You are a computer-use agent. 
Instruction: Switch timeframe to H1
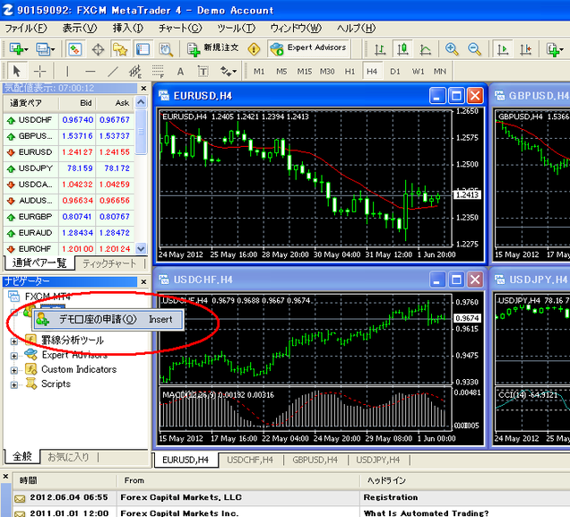click(350, 71)
